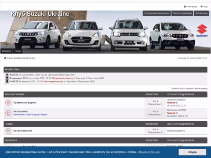Viewport: 211px width, 158px height.
Task: Click forum icon for Автосалони
Action: [8, 113]
